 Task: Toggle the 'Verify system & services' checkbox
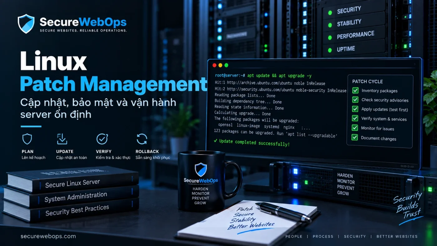point(355,118)
